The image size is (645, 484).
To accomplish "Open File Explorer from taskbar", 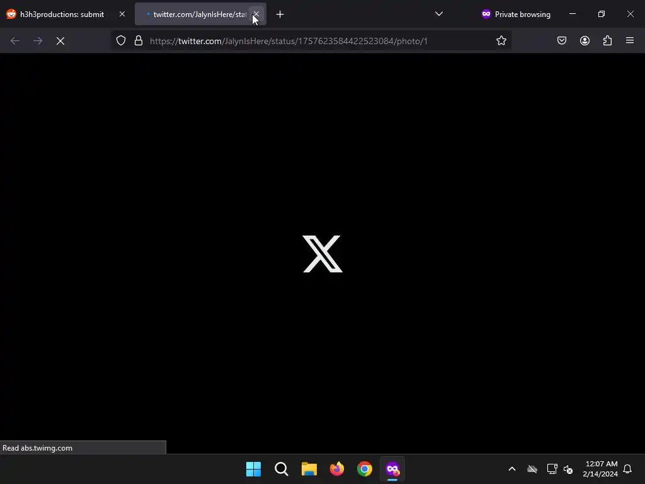I will 309,469.
